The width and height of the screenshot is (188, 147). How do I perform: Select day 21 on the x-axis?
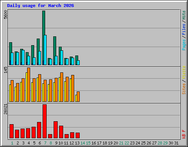(x=121, y=143)
